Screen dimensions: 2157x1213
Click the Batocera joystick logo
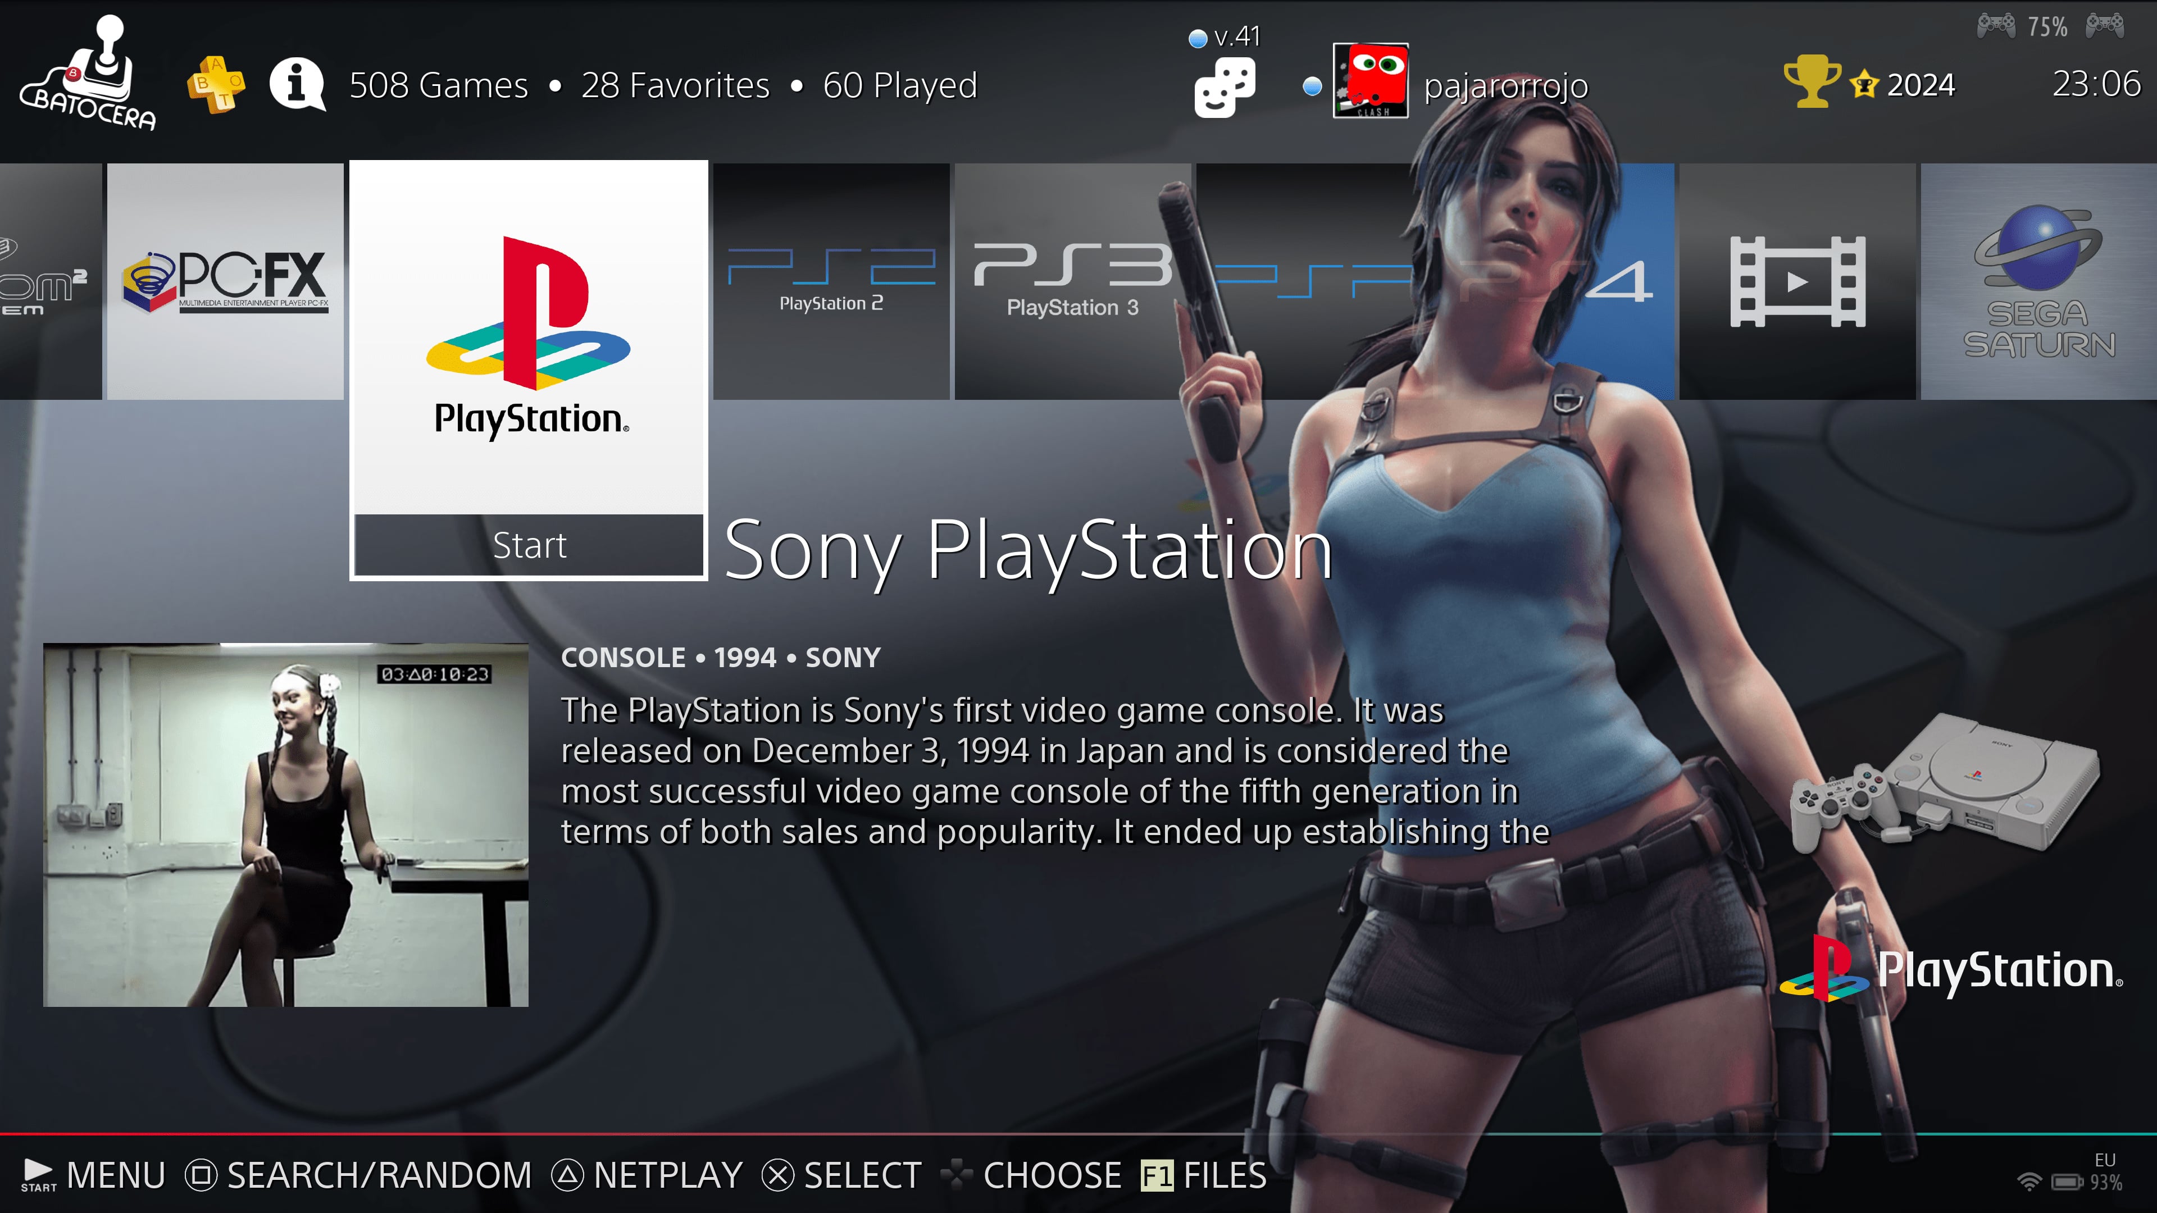tap(88, 74)
